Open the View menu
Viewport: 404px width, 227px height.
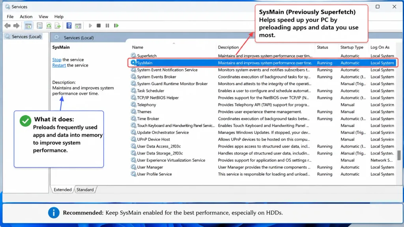[43, 17]
